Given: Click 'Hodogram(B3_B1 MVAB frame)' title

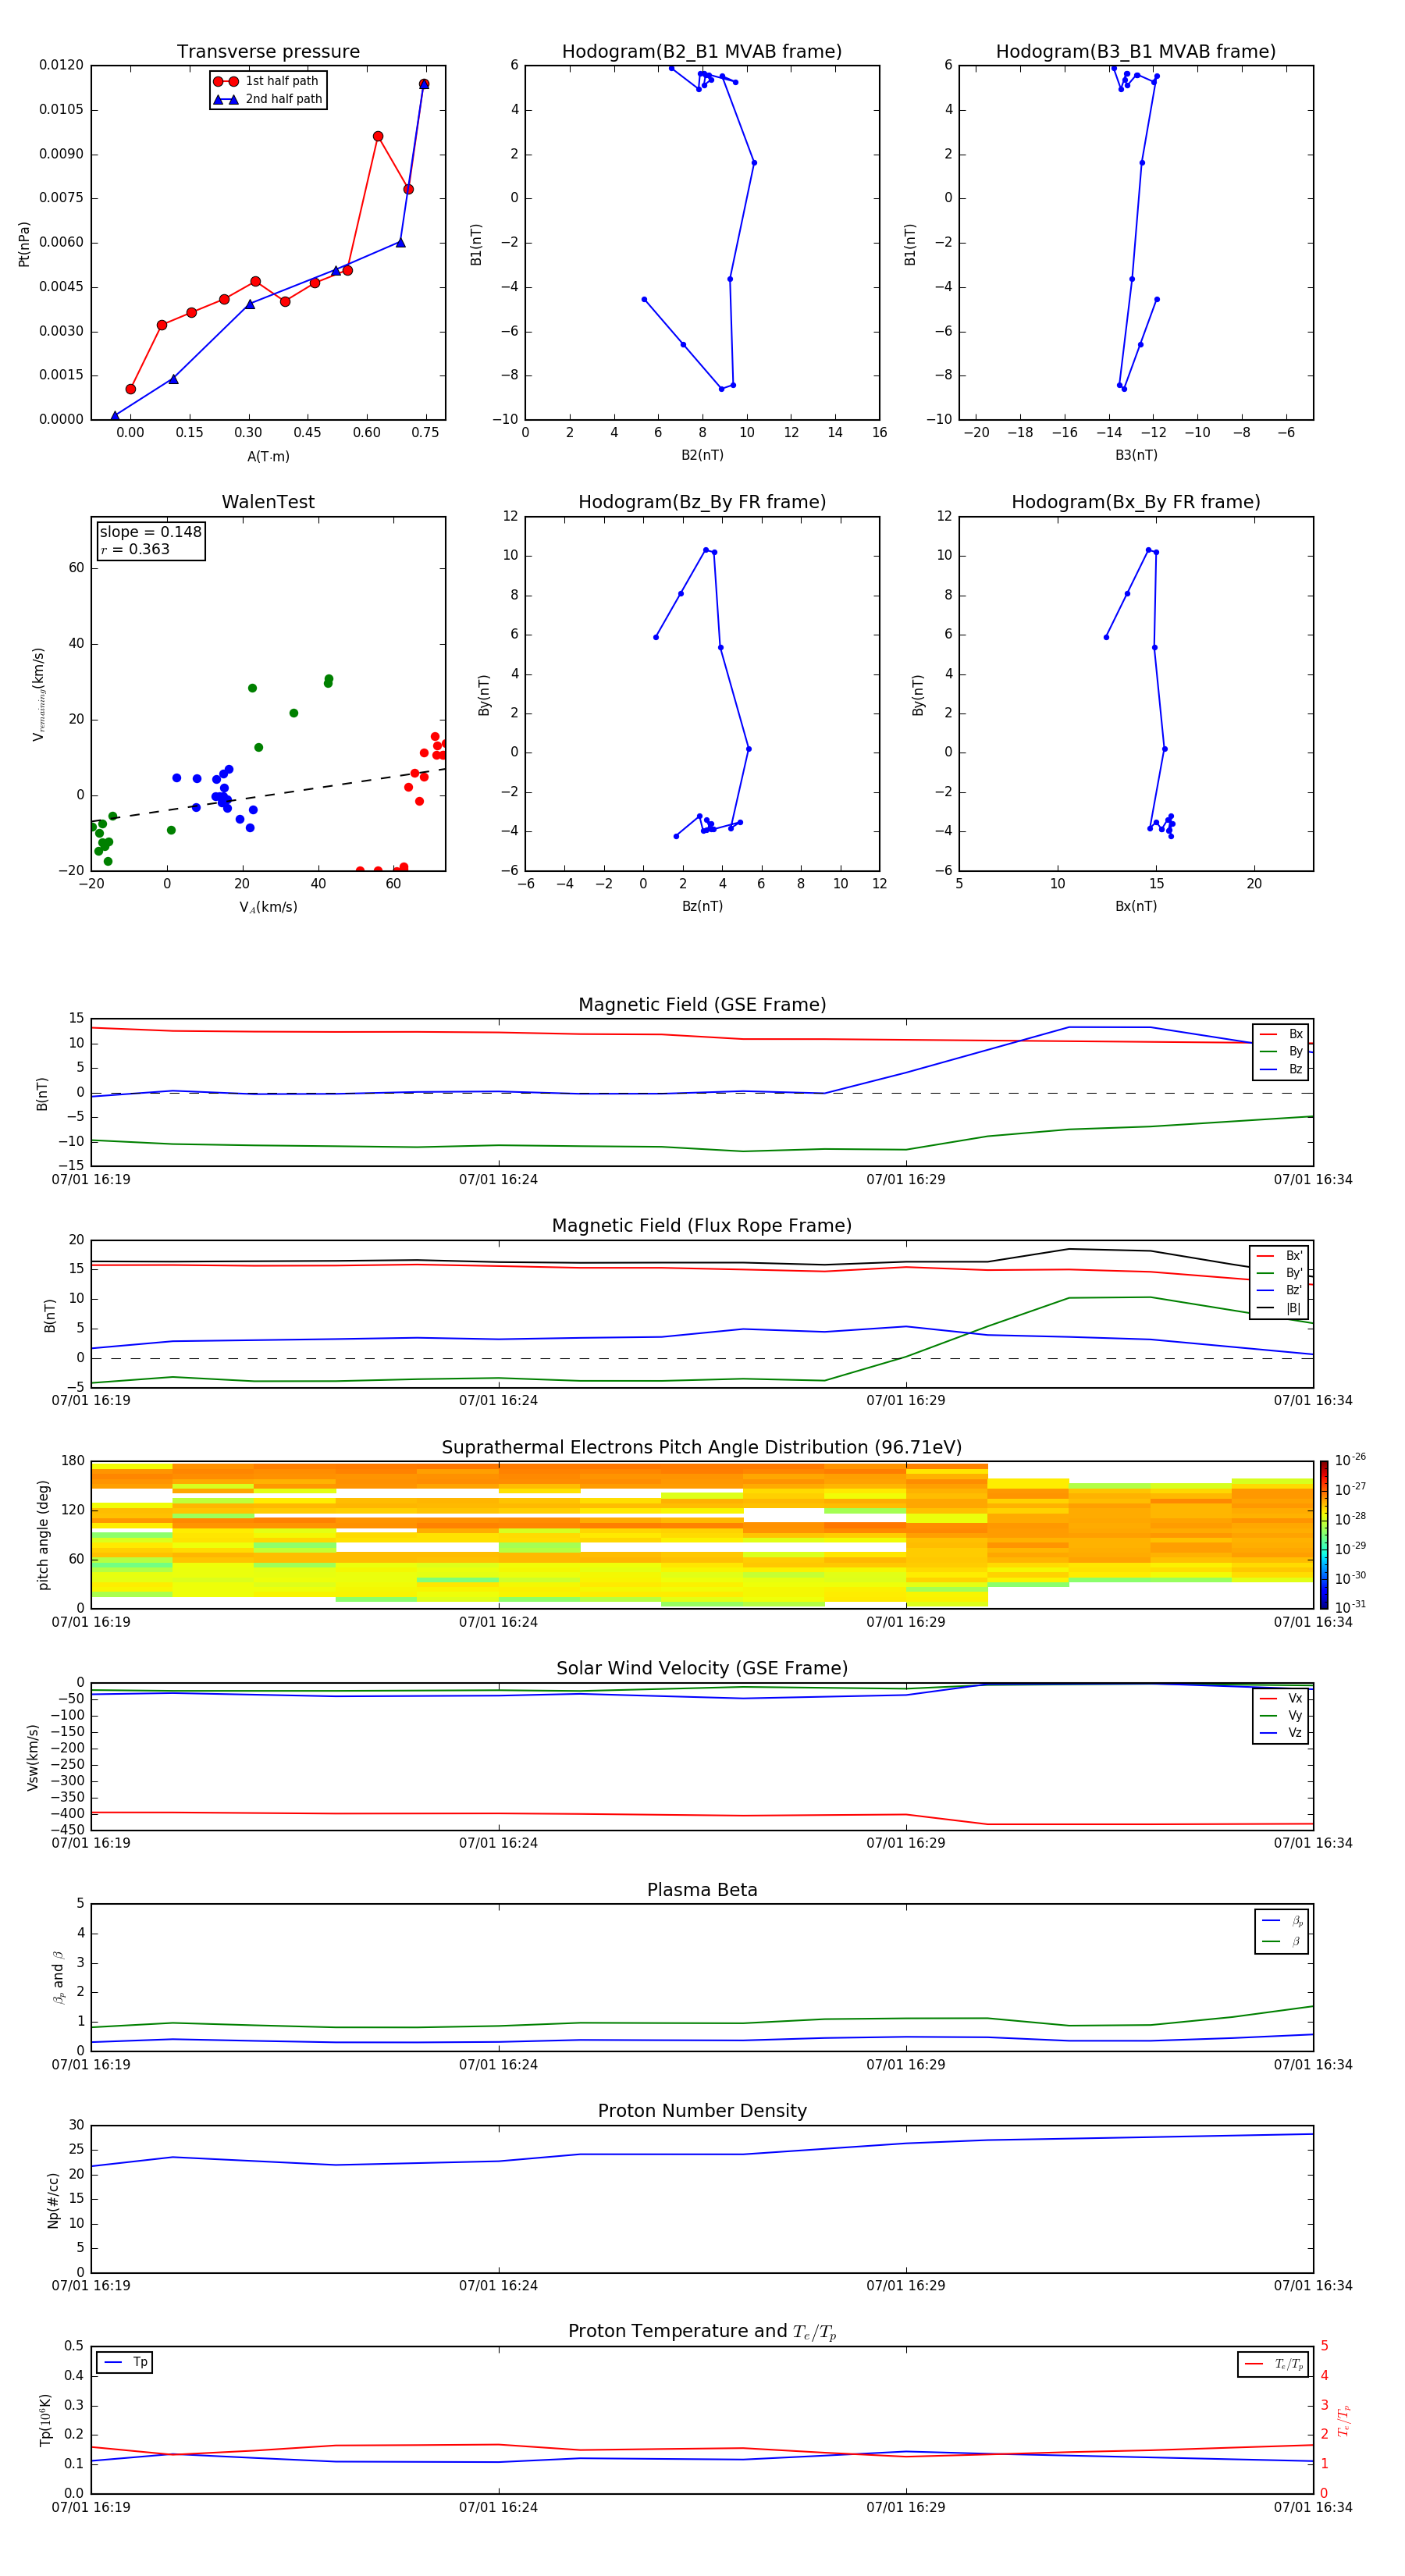Looking at the screenshot, I should [x=1136, y=52].
